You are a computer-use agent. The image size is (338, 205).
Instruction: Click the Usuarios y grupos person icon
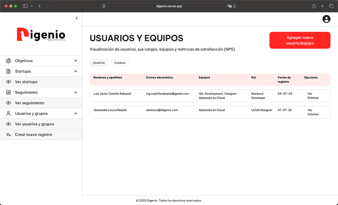[x=8, y=113]
